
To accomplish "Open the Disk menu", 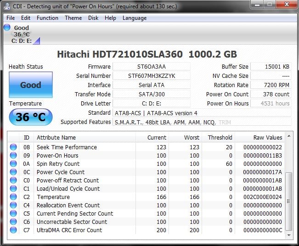I will point(93,18).
